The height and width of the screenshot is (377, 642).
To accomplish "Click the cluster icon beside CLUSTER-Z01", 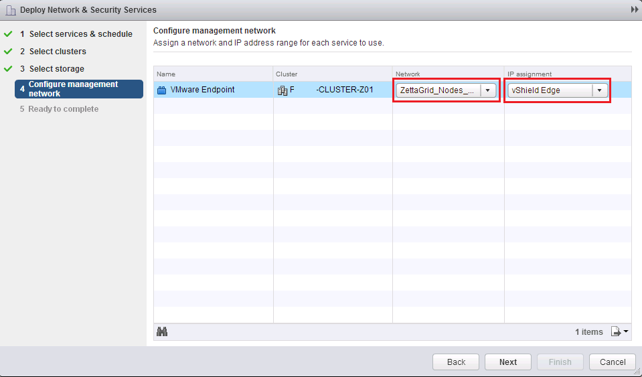I will tap(283, 90).
